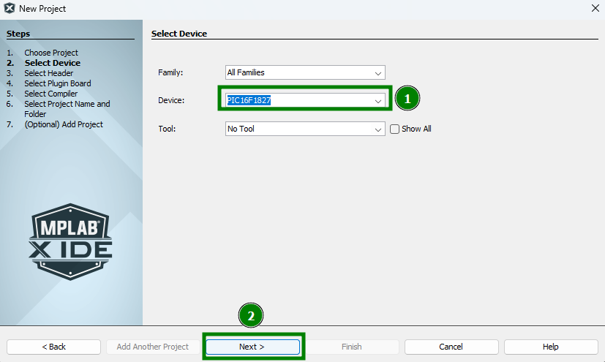
Task: Click the Tool: label
Action: point(167,129)
